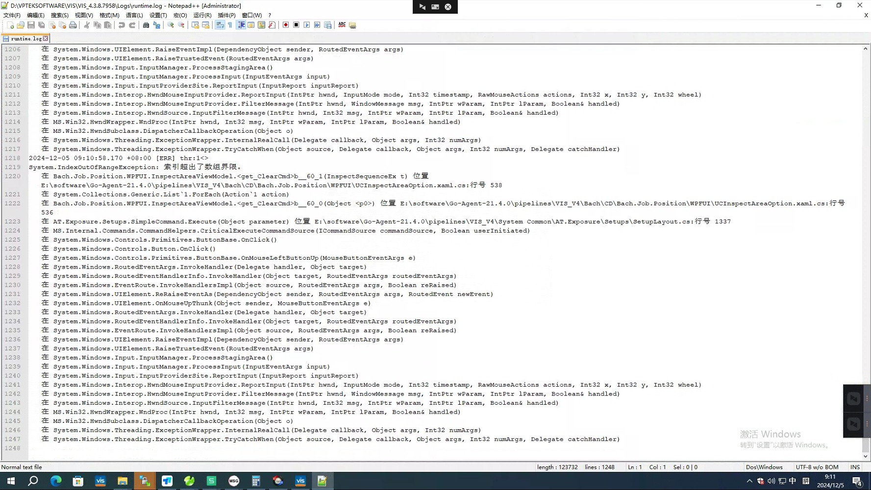Open the ? help menu

point(270,15)
